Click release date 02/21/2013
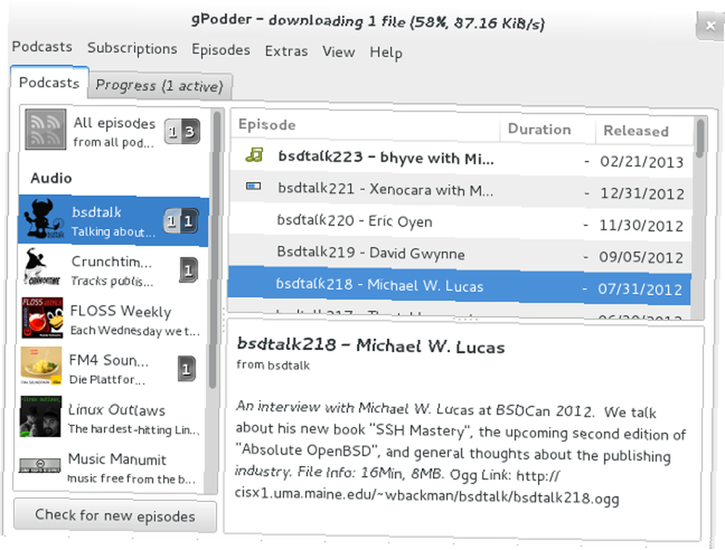This screenshot has height=550, width=725. click(x=642, y=162)
